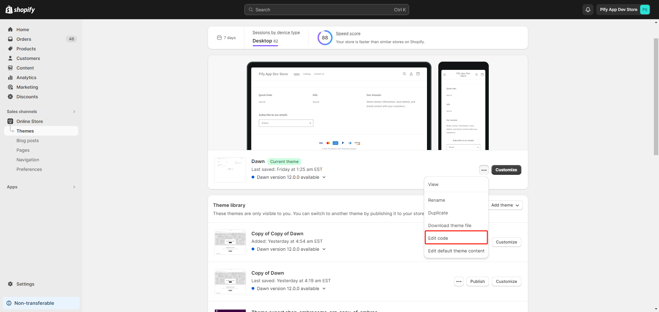The width and height of the screenshot is (659, 312).
Task: Click the page vertical scrollbar
Action: tap(656, 97)
